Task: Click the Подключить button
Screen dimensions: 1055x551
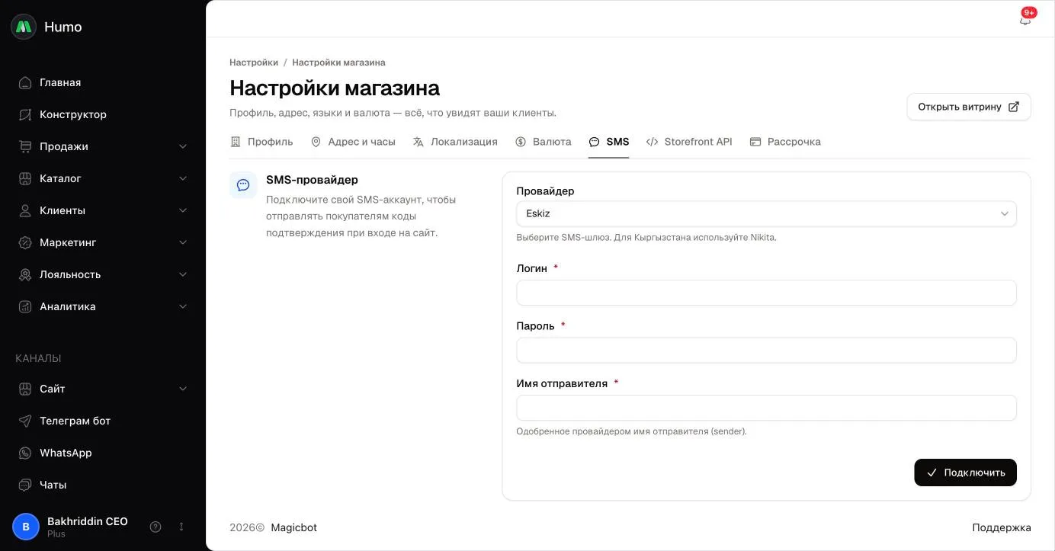Action: coord(965,473)
